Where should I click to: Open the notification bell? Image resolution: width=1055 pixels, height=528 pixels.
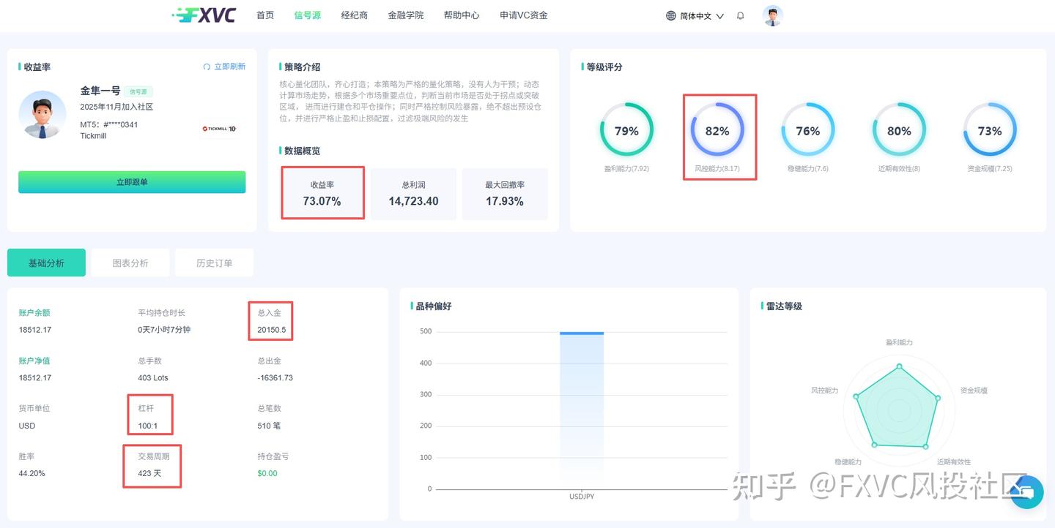point(741,15)
